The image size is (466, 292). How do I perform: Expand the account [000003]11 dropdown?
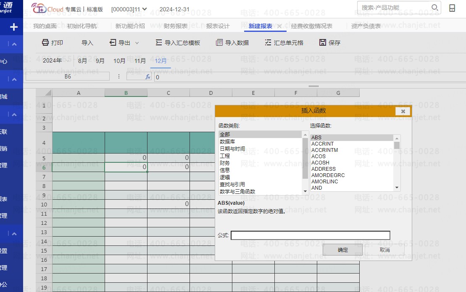145,9
